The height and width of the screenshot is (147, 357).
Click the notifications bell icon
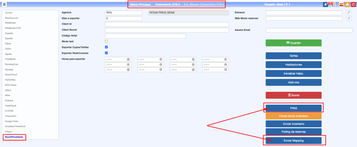(325, 5)
